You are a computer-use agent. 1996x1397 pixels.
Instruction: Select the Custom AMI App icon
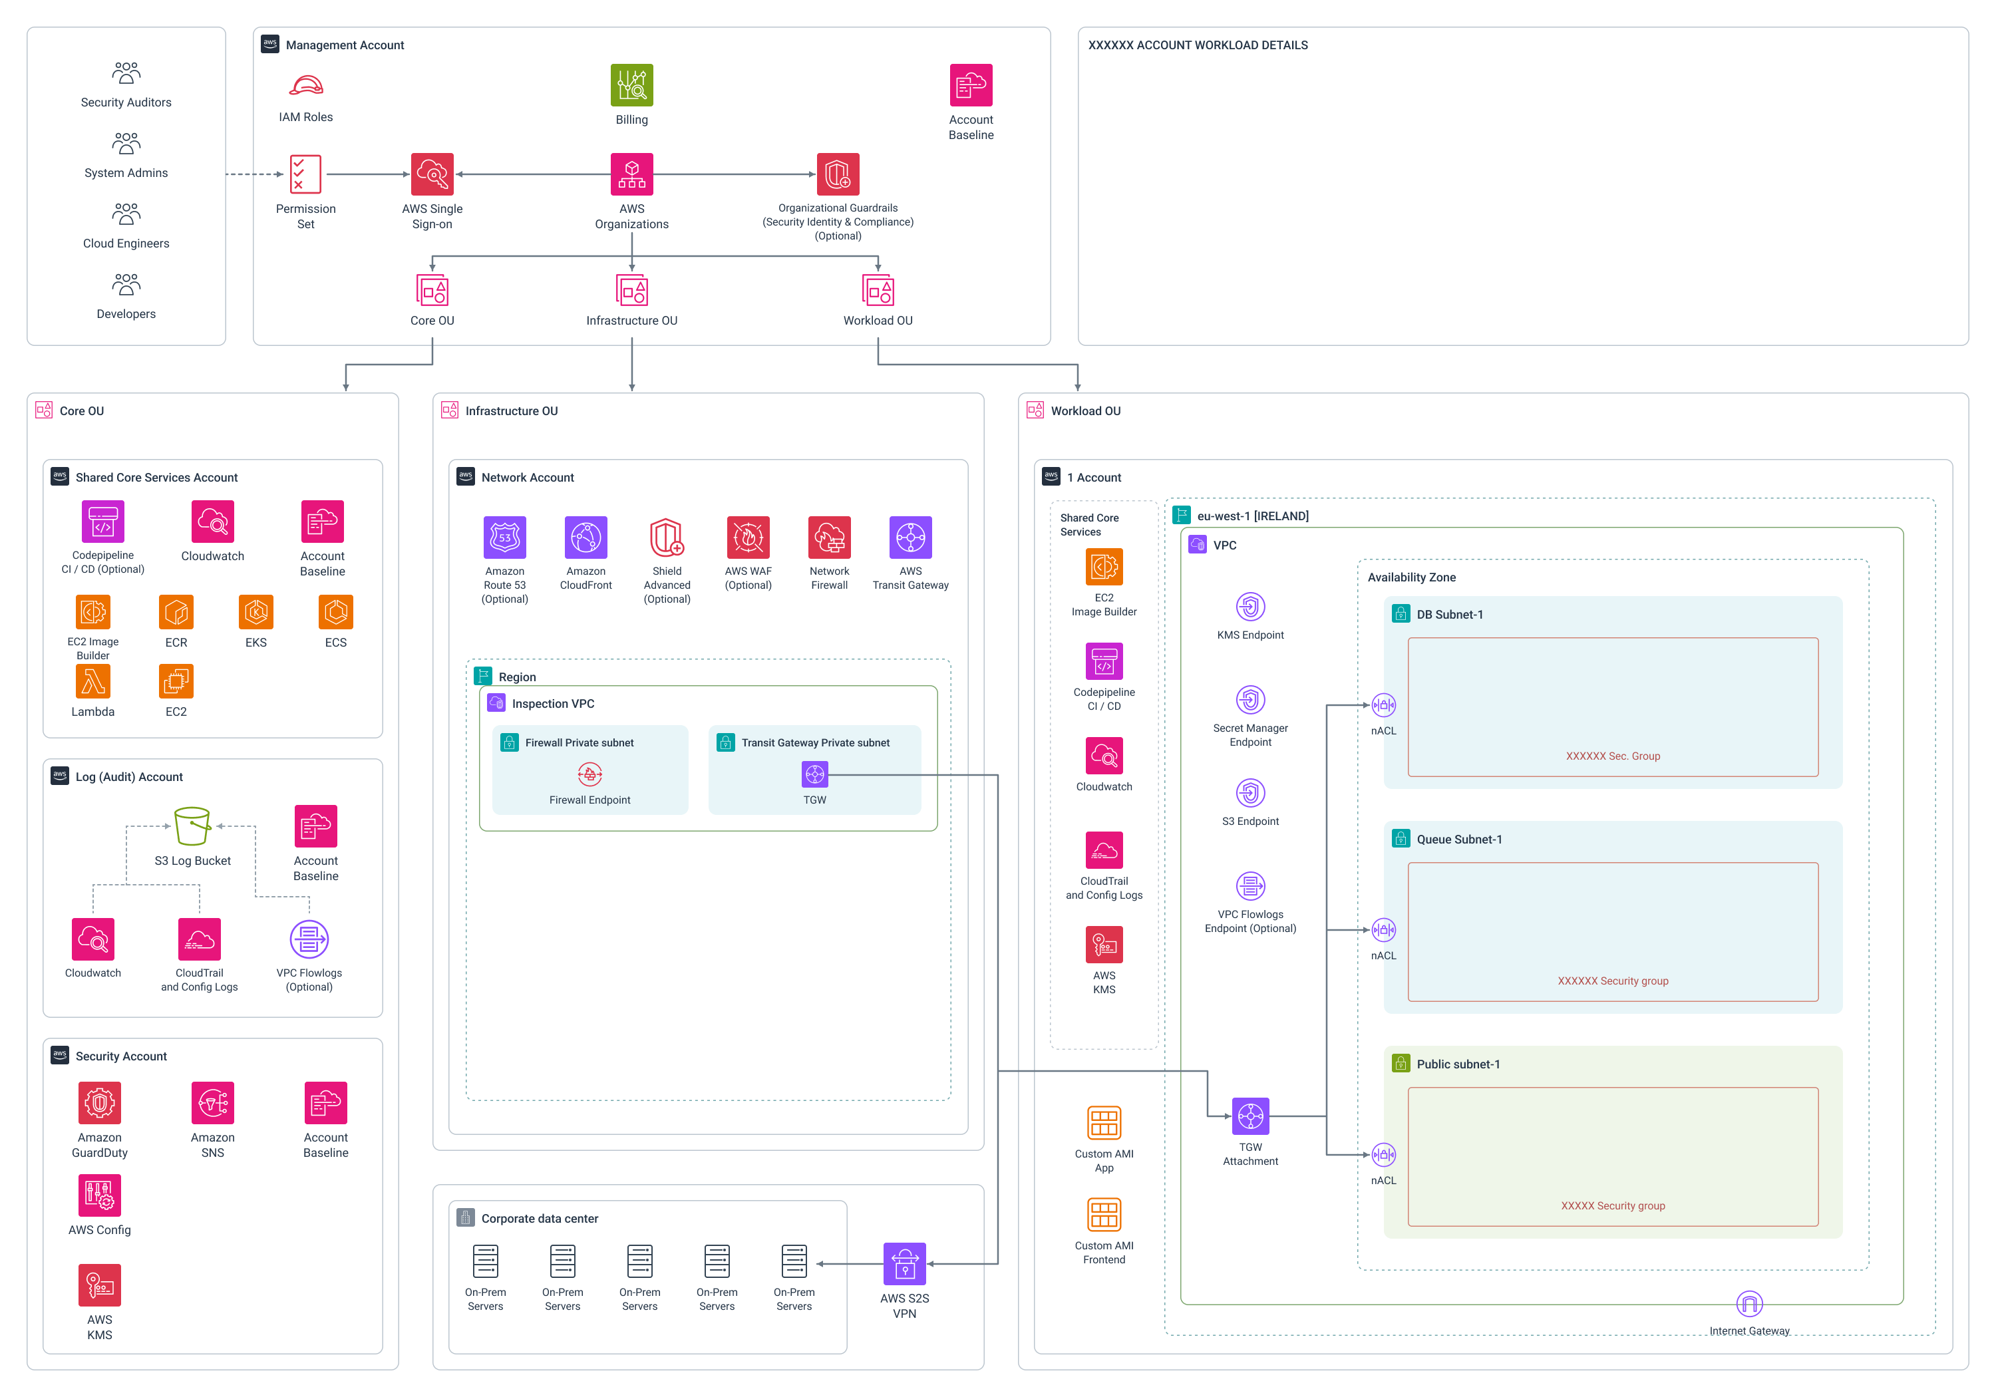1104,1123
